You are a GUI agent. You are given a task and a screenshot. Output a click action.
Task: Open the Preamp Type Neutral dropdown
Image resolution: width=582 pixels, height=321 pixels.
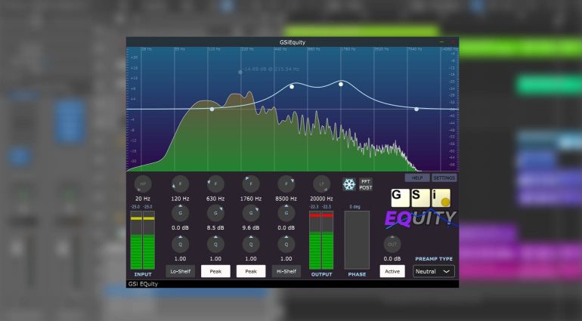pyautogui.click(x=434, y=271)
